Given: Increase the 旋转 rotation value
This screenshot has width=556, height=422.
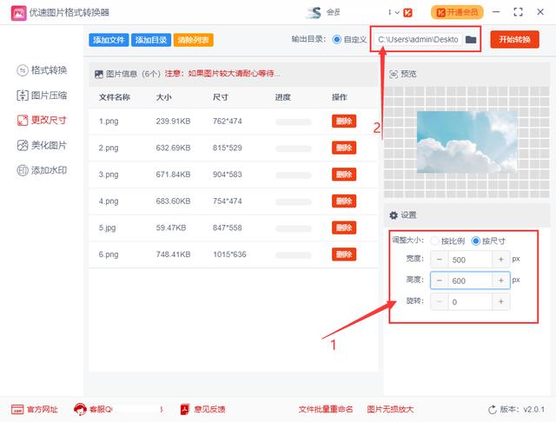Looking at the screenshot, I should tap(500, 302).
